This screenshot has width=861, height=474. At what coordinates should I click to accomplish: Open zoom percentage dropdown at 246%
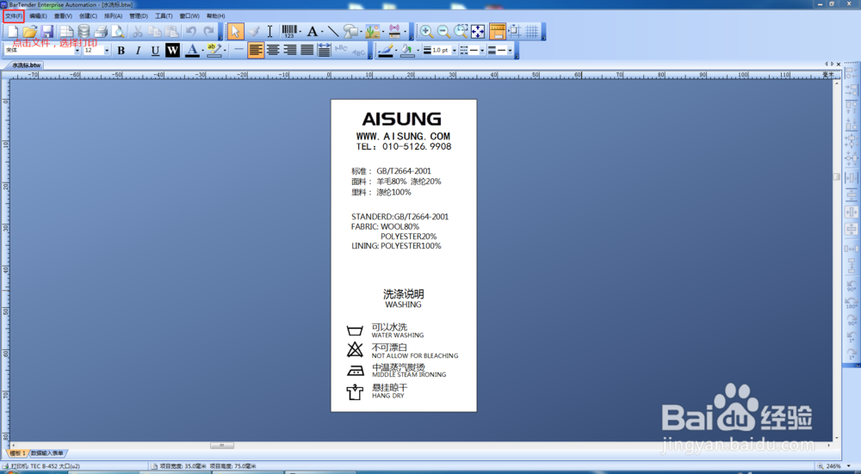[x=850, y=465]
